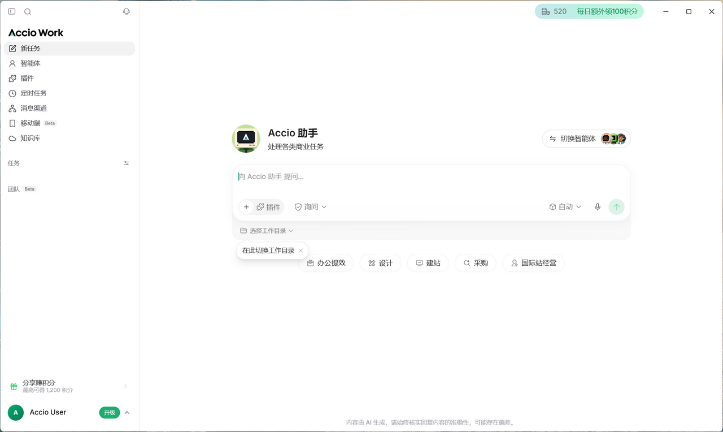Click the plus attachment icon
723x432 pixels.
click(246, 207)
